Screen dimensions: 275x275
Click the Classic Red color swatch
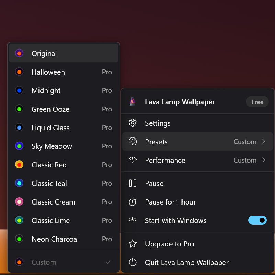point(19,165)
